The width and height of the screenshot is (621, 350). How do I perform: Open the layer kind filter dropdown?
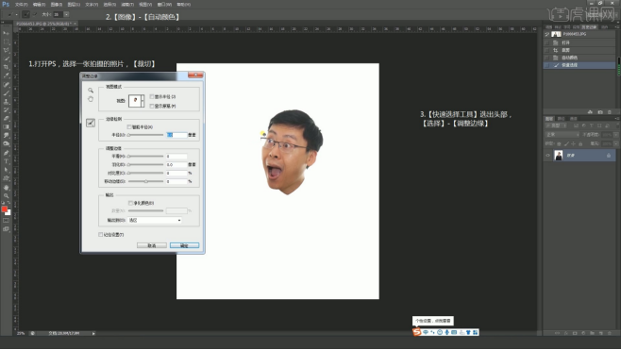click(x=557, y=125)
